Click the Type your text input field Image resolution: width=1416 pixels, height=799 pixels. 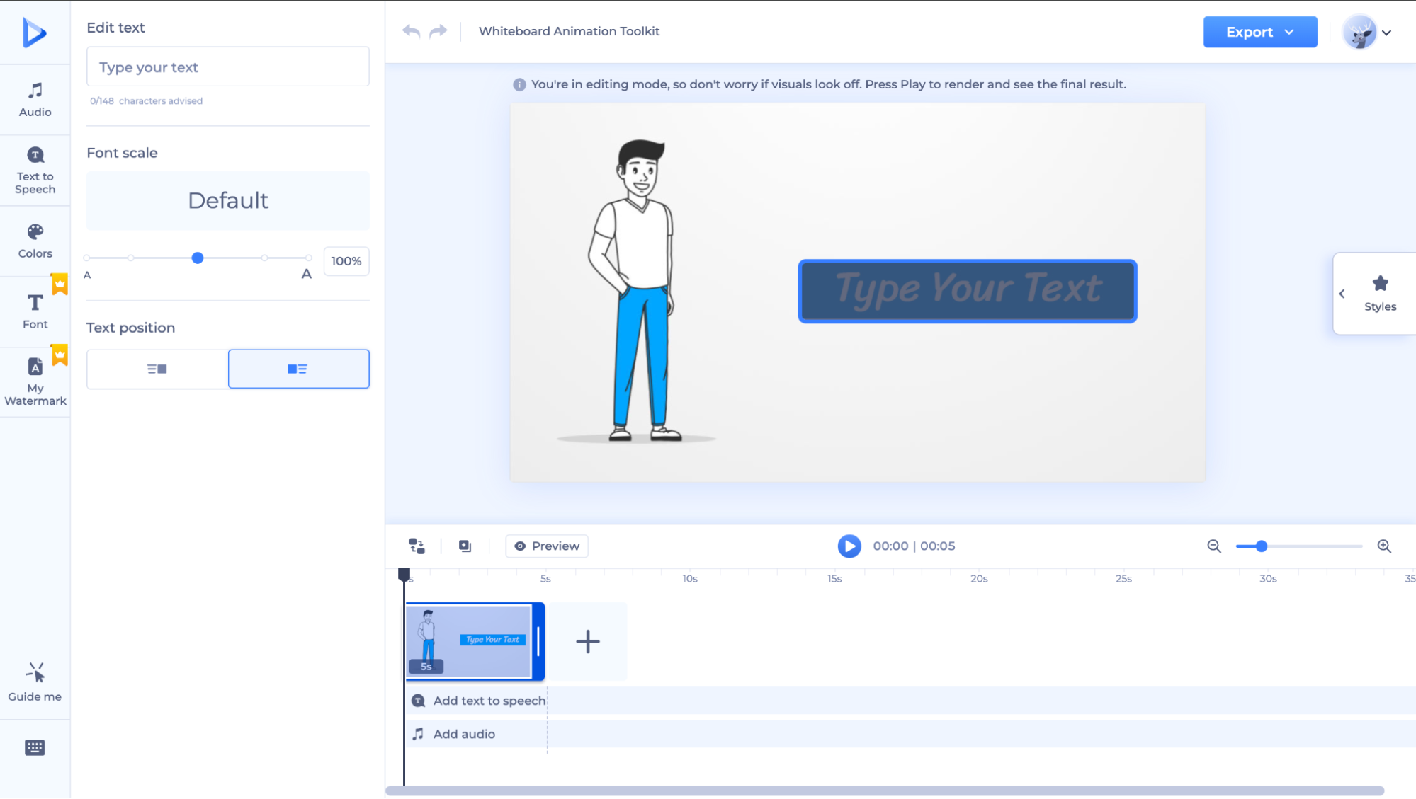[x=227, y=67]
